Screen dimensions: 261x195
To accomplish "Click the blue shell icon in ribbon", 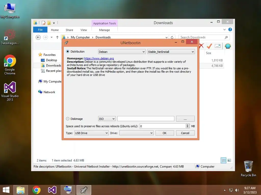I will (x=228, y=46).
